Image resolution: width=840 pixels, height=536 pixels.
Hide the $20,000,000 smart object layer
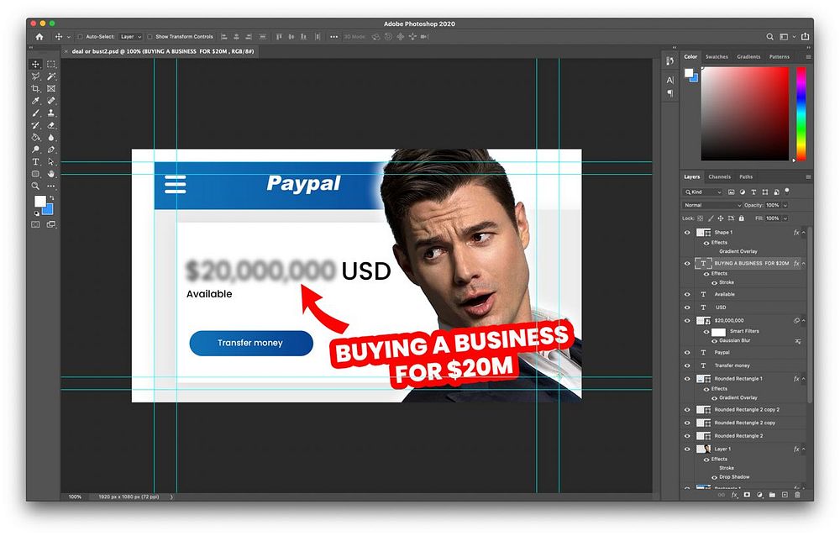[687, 321]
